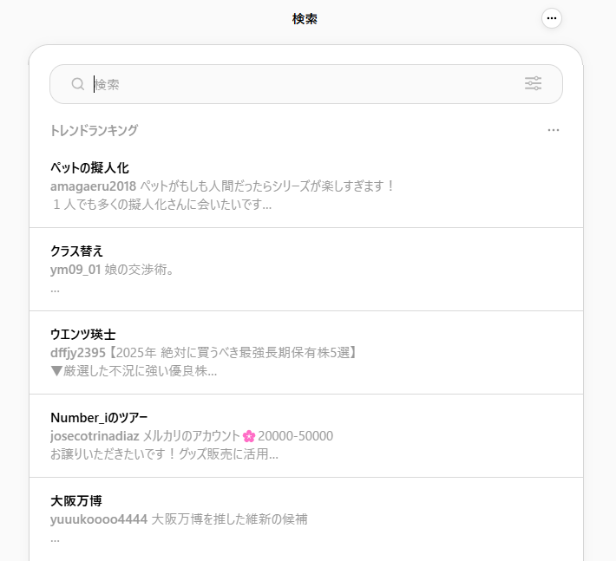
Task: Select the ウエンツ瑛士 trending topic
Action: 306,353
